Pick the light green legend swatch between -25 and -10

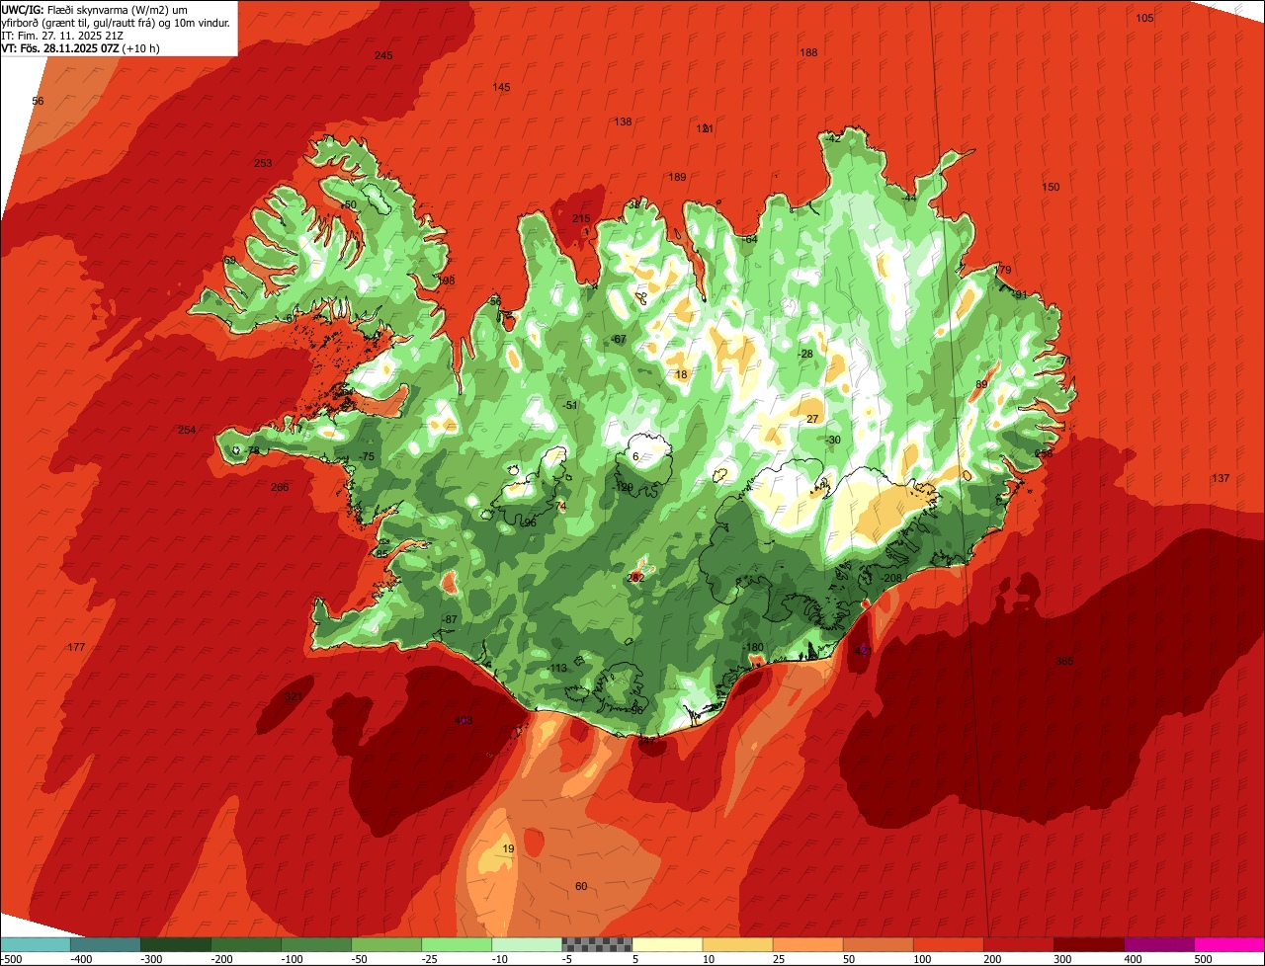457,944
